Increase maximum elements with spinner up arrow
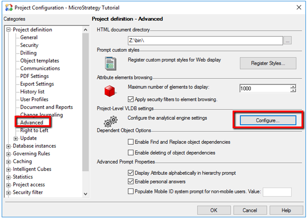Viewport: 308px width, 219px height. [x=293, y=86]
